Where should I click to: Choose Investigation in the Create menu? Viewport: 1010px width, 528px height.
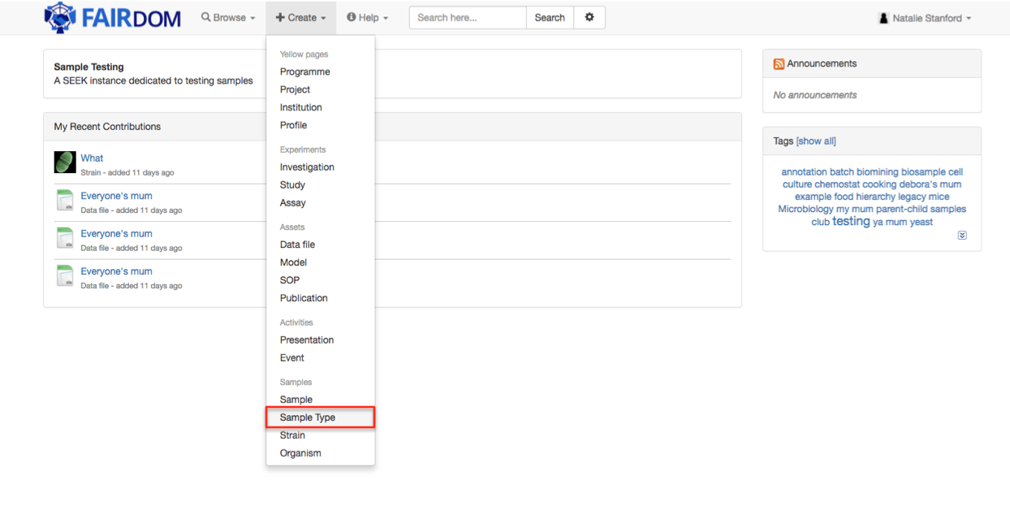pyautogui.click(x=307, y=167)
